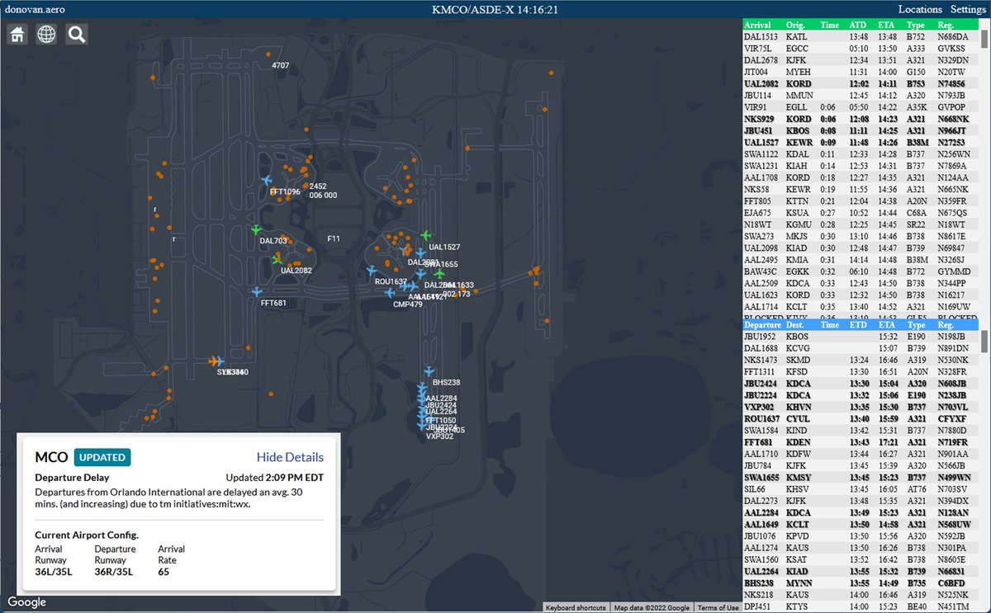
Task: Click the F11 map label
Action: 334,239
